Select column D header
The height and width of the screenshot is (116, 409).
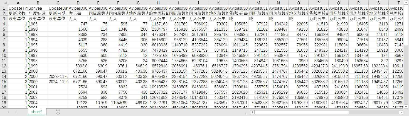click(78, 2)
